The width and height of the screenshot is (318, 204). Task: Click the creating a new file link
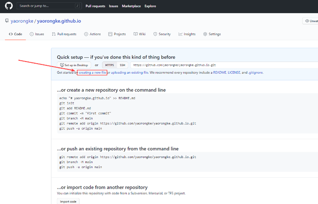point(92,72)
